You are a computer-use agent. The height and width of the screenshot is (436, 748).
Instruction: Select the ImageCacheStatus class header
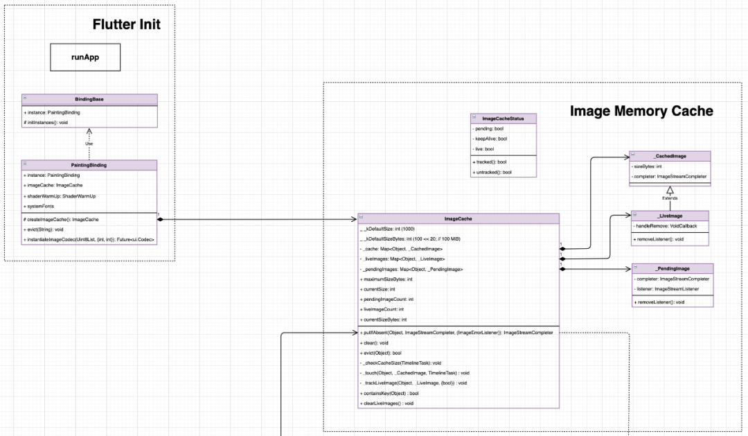pos(504,119)
